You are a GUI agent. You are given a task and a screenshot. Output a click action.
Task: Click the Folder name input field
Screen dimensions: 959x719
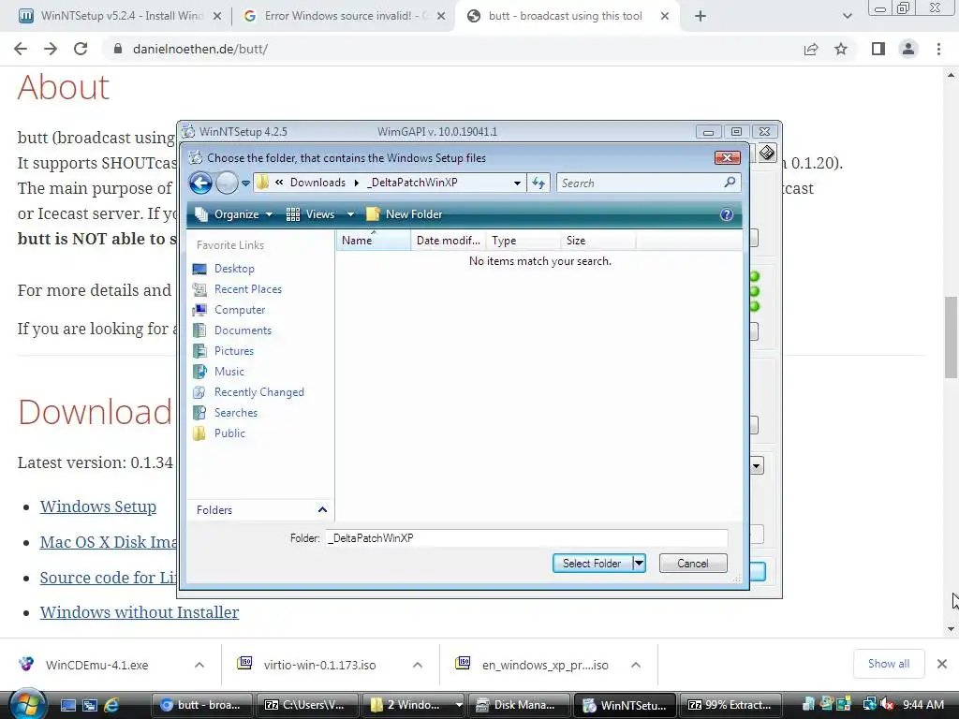[526, 538]
